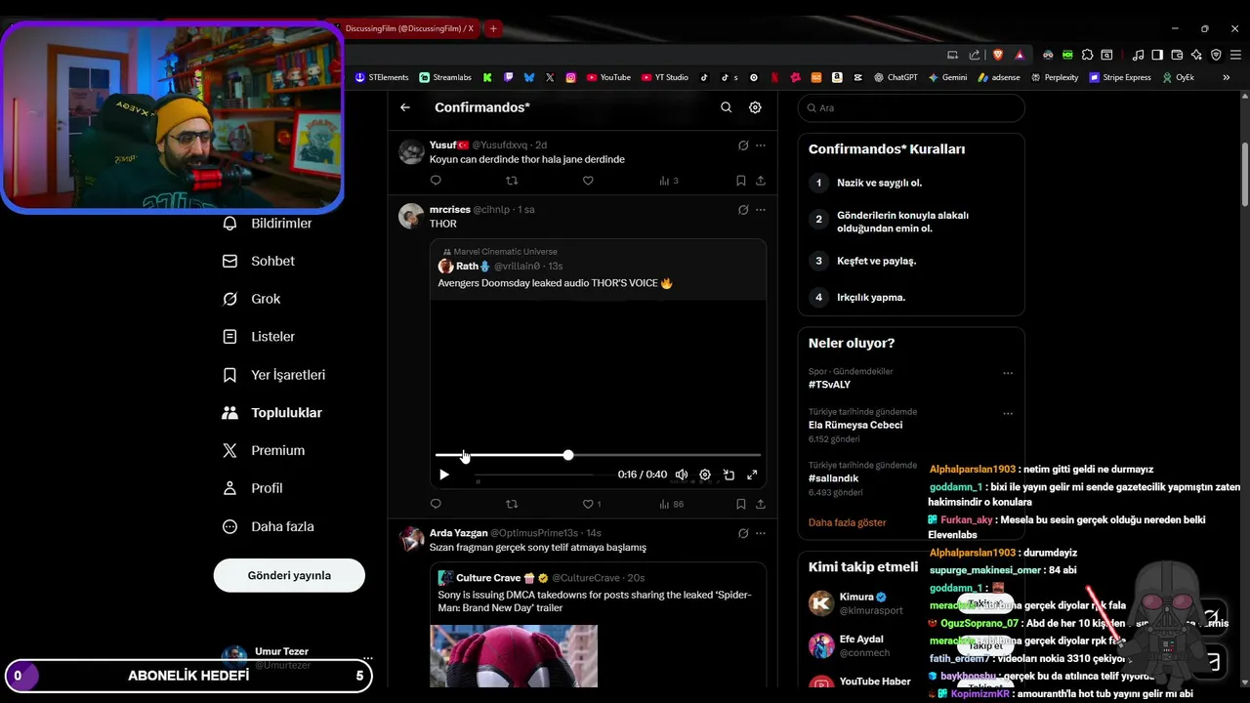Open Grok in sidebar
1250x703 pixels.
pos(266,299)
